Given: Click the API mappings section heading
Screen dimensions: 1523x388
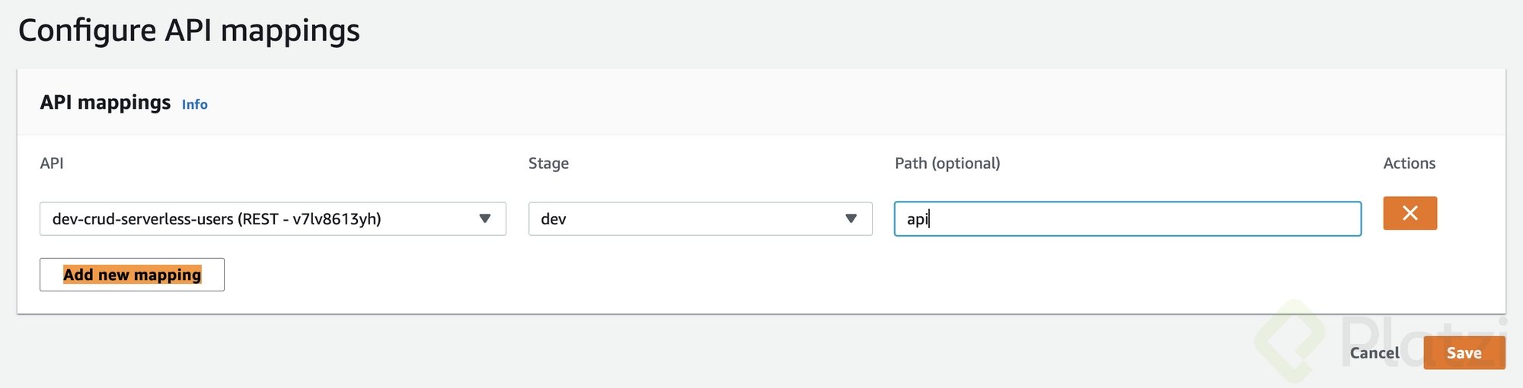Looking at the screenshot, I should click(x=105, y=102).
